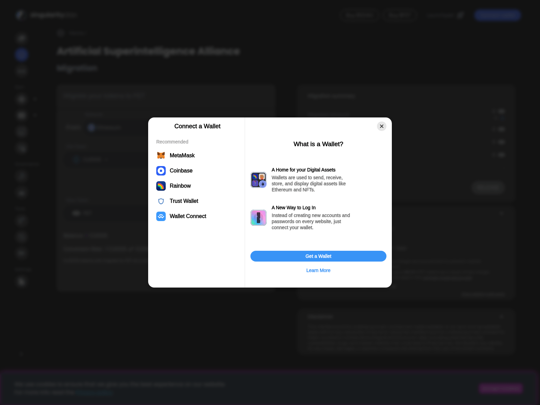Open the Learn More link
The width and height of the screenshot is (540, 405).
coord(318,270)
